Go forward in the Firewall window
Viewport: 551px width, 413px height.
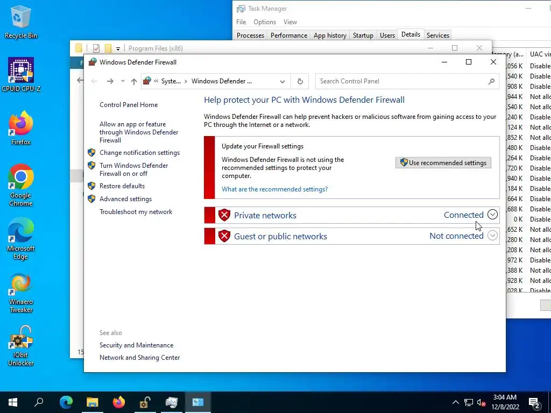click(x=110, y=81)
